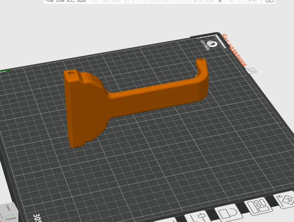Image resolution: width=294 pixels, height=222 pixels.
Task: Click the arrange objects plate icon
Action: click(258, 206)
